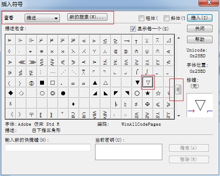Pick the black upper-left triangle symbol
This screenshot has width=220, height=176.
tap(116, 93)
